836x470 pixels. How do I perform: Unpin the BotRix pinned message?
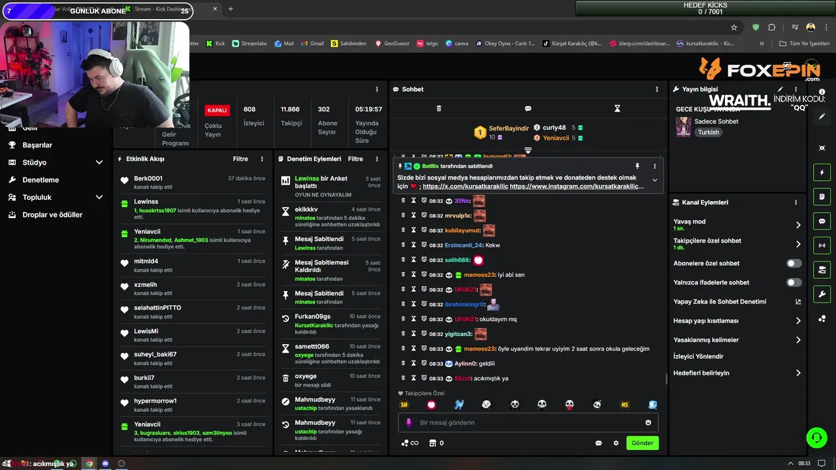[637, 166]
